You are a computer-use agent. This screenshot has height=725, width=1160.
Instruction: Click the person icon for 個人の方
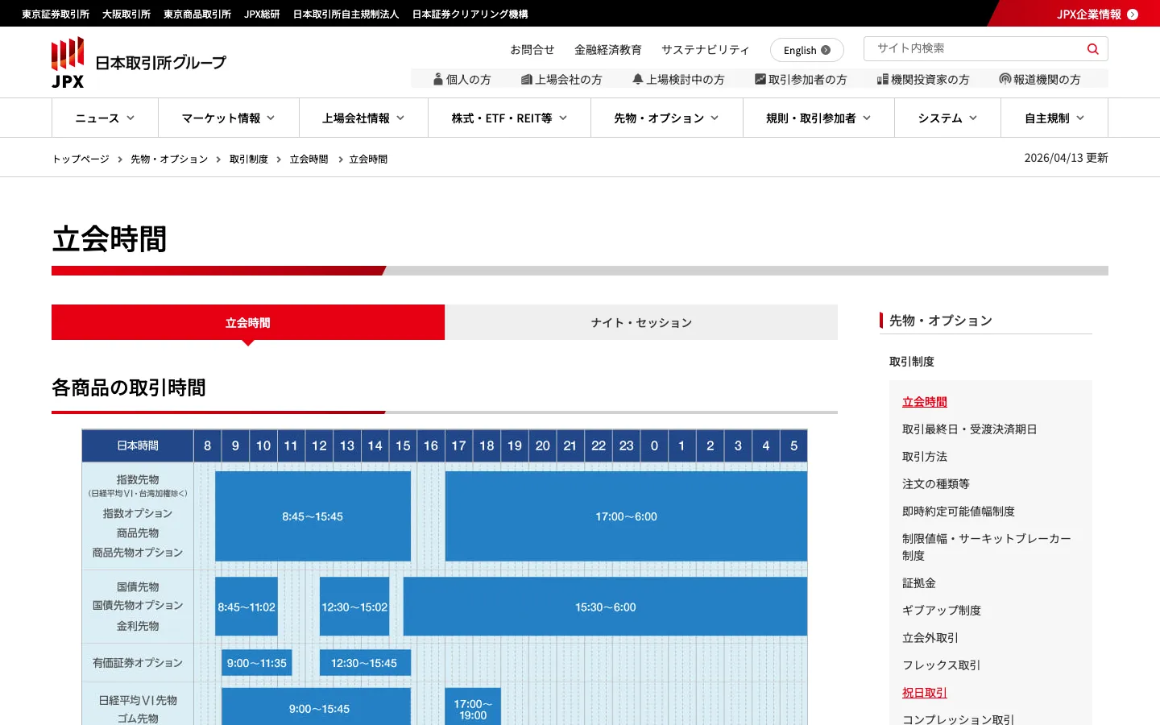click(438, 79)
